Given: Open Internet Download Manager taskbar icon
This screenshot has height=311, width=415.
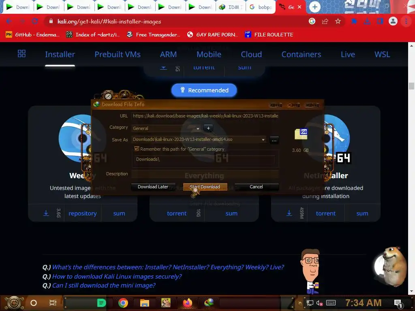Looking at the screenshot, I should [x=209, y=303].
